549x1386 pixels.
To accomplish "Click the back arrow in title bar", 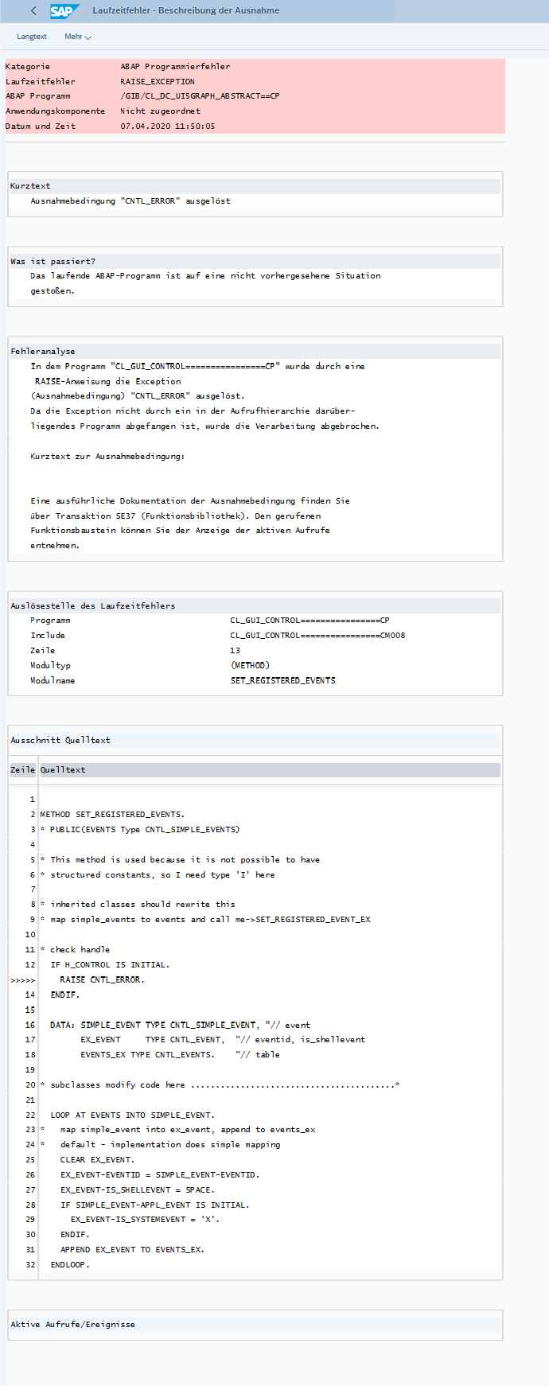I will pyautogui.click(x=33, y=11).
